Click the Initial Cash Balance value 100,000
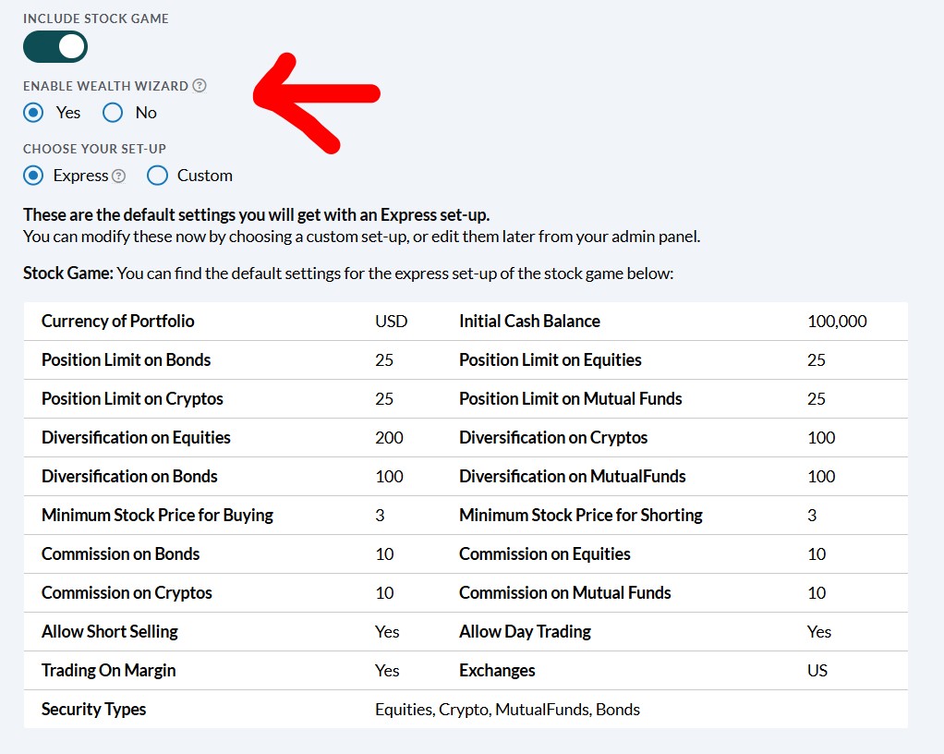The width and height of the screenshot is (944, 754). (837, 322)
